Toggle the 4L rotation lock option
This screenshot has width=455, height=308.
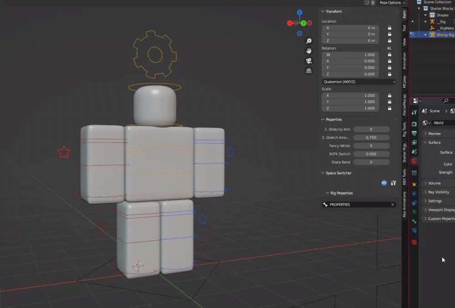(389, 48)
